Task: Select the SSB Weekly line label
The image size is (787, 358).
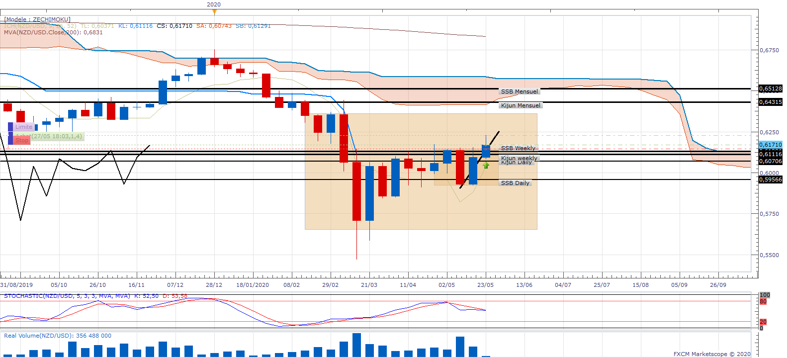Action: pos(518,148)
